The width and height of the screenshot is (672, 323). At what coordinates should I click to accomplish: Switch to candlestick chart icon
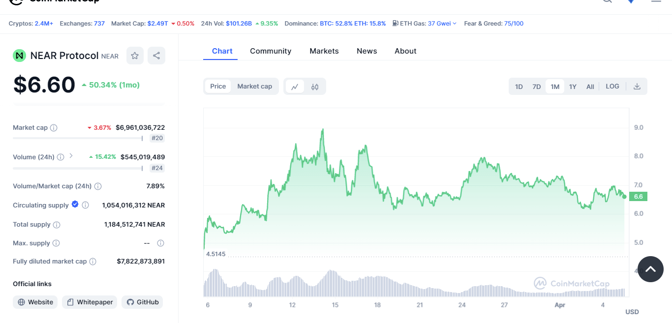(315, 87)
